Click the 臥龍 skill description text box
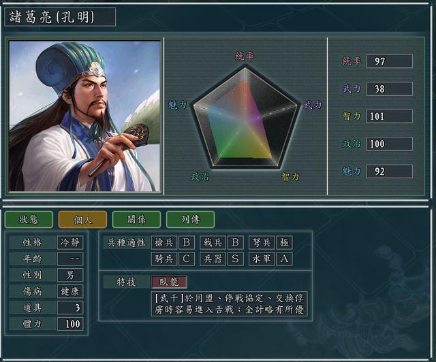This screenshot has width=436, height=362. pyautogui.click(x=229, y=303)
